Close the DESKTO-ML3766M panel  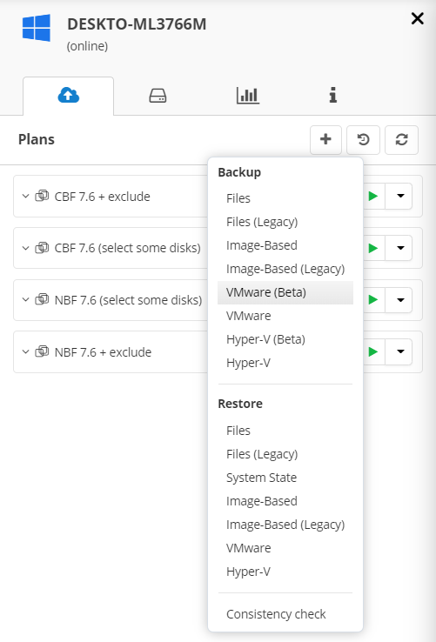(x=417, y=18)
